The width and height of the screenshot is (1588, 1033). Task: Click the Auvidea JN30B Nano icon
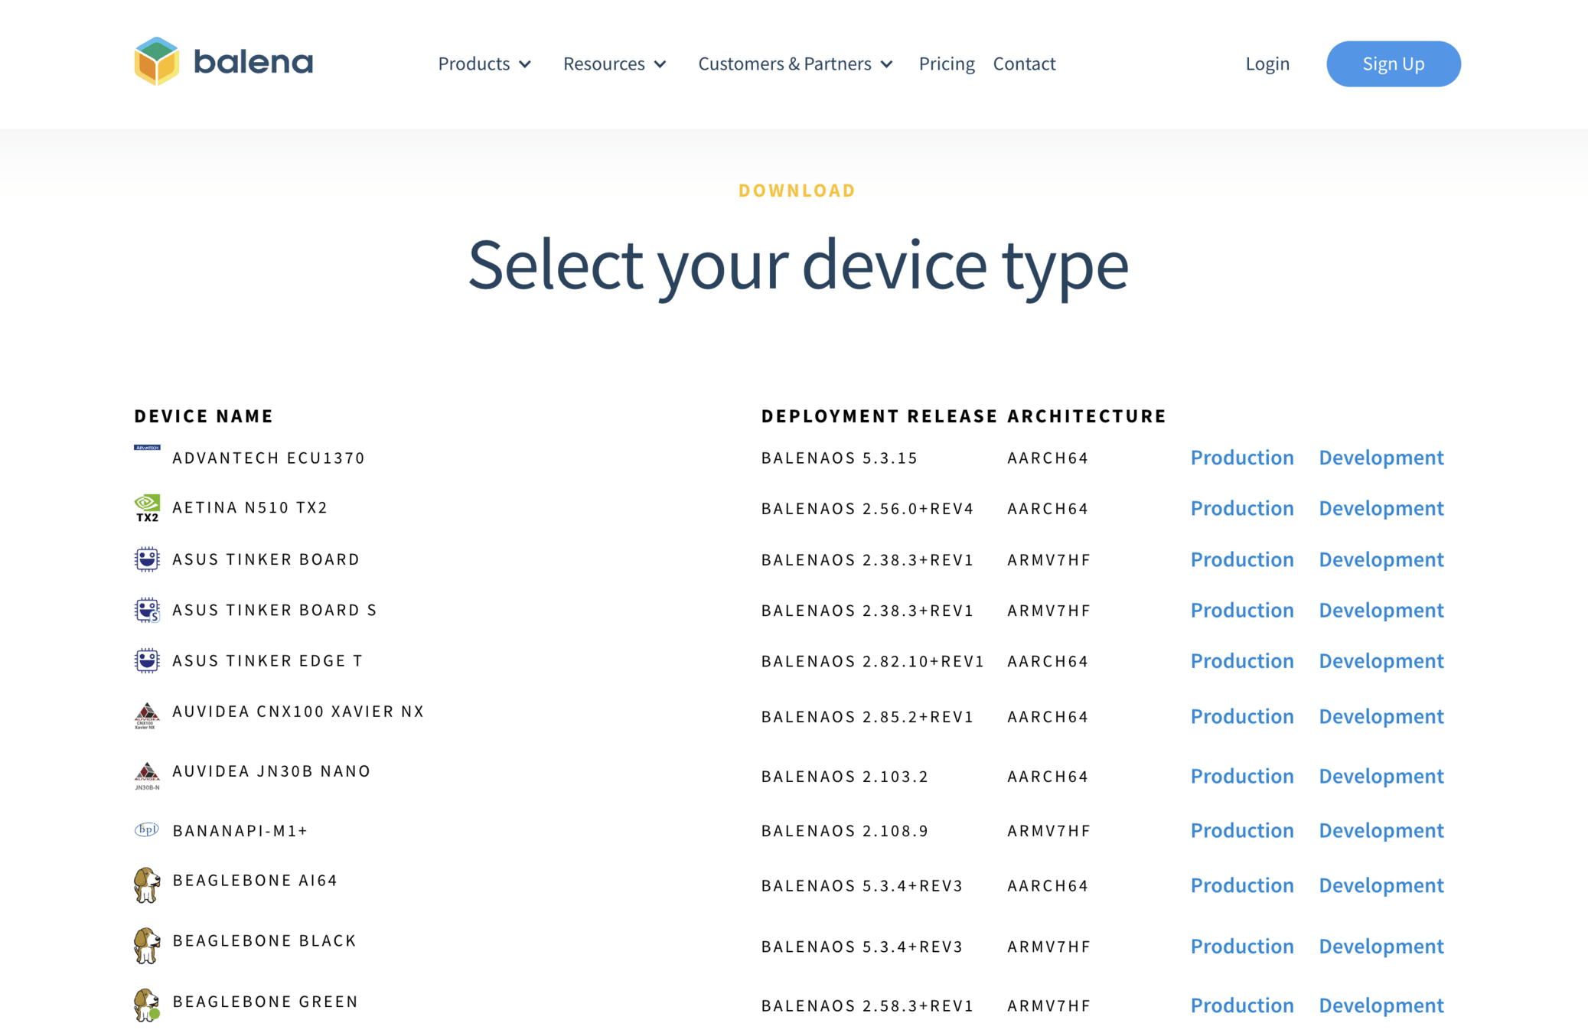(147, 775)
